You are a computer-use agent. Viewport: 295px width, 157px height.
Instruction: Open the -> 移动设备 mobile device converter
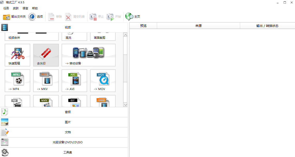(x=89, y=55)
